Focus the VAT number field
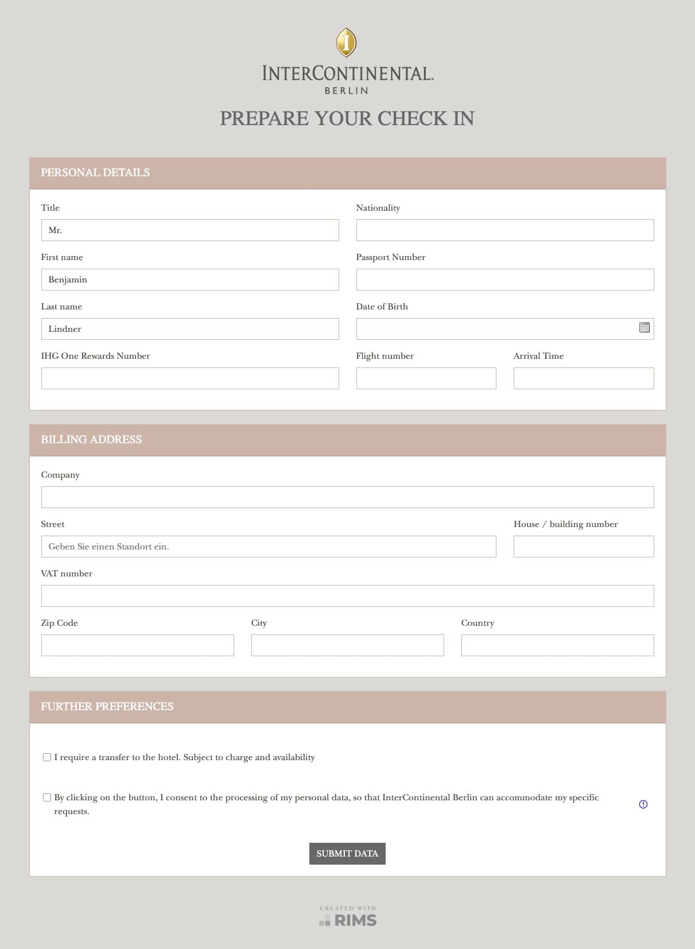The image size is (695, 949). pyautogui.click(x=347, y=596)
